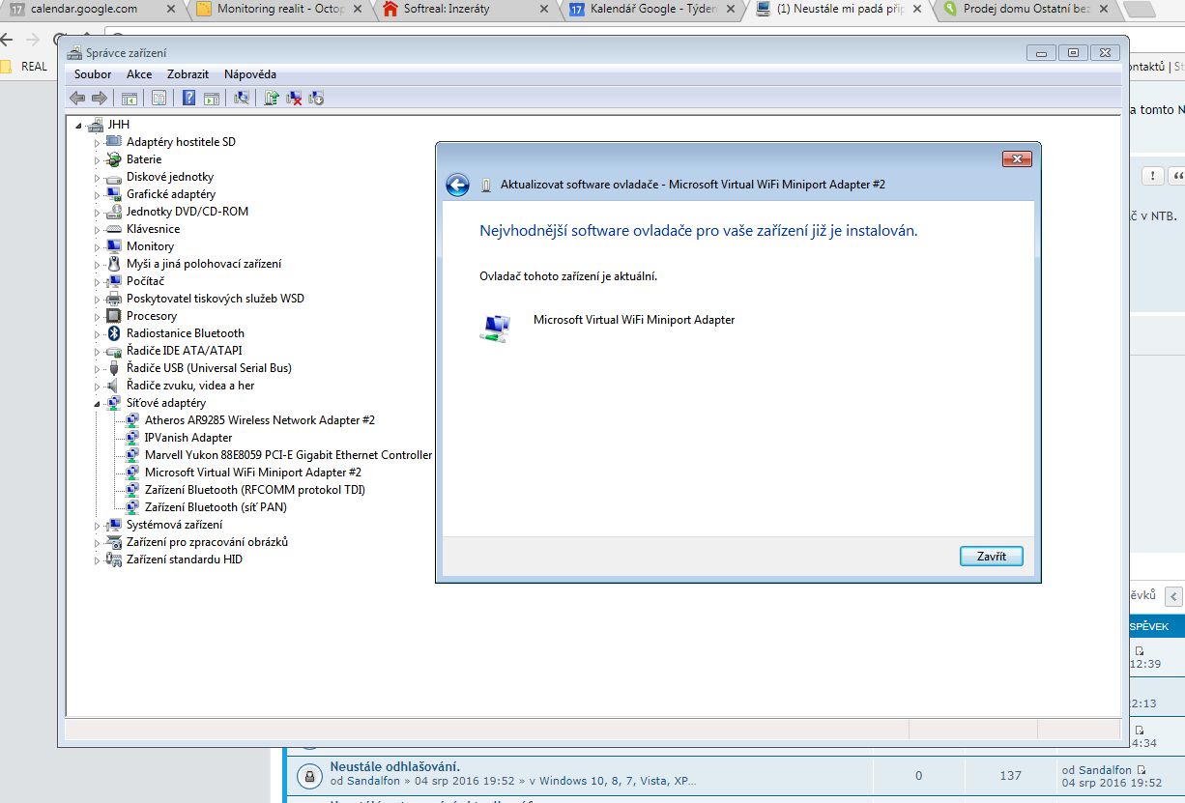The width and height of the screenshot is (1185, 803).
Task: Open the Nápověda menu
Action: pyautogui.click(x=250, y=74)
